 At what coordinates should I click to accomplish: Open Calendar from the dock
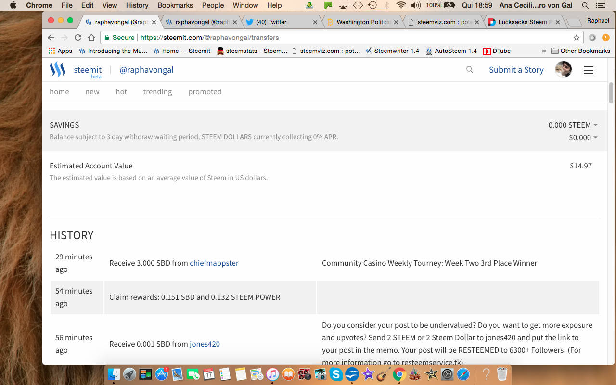[209, 374]
